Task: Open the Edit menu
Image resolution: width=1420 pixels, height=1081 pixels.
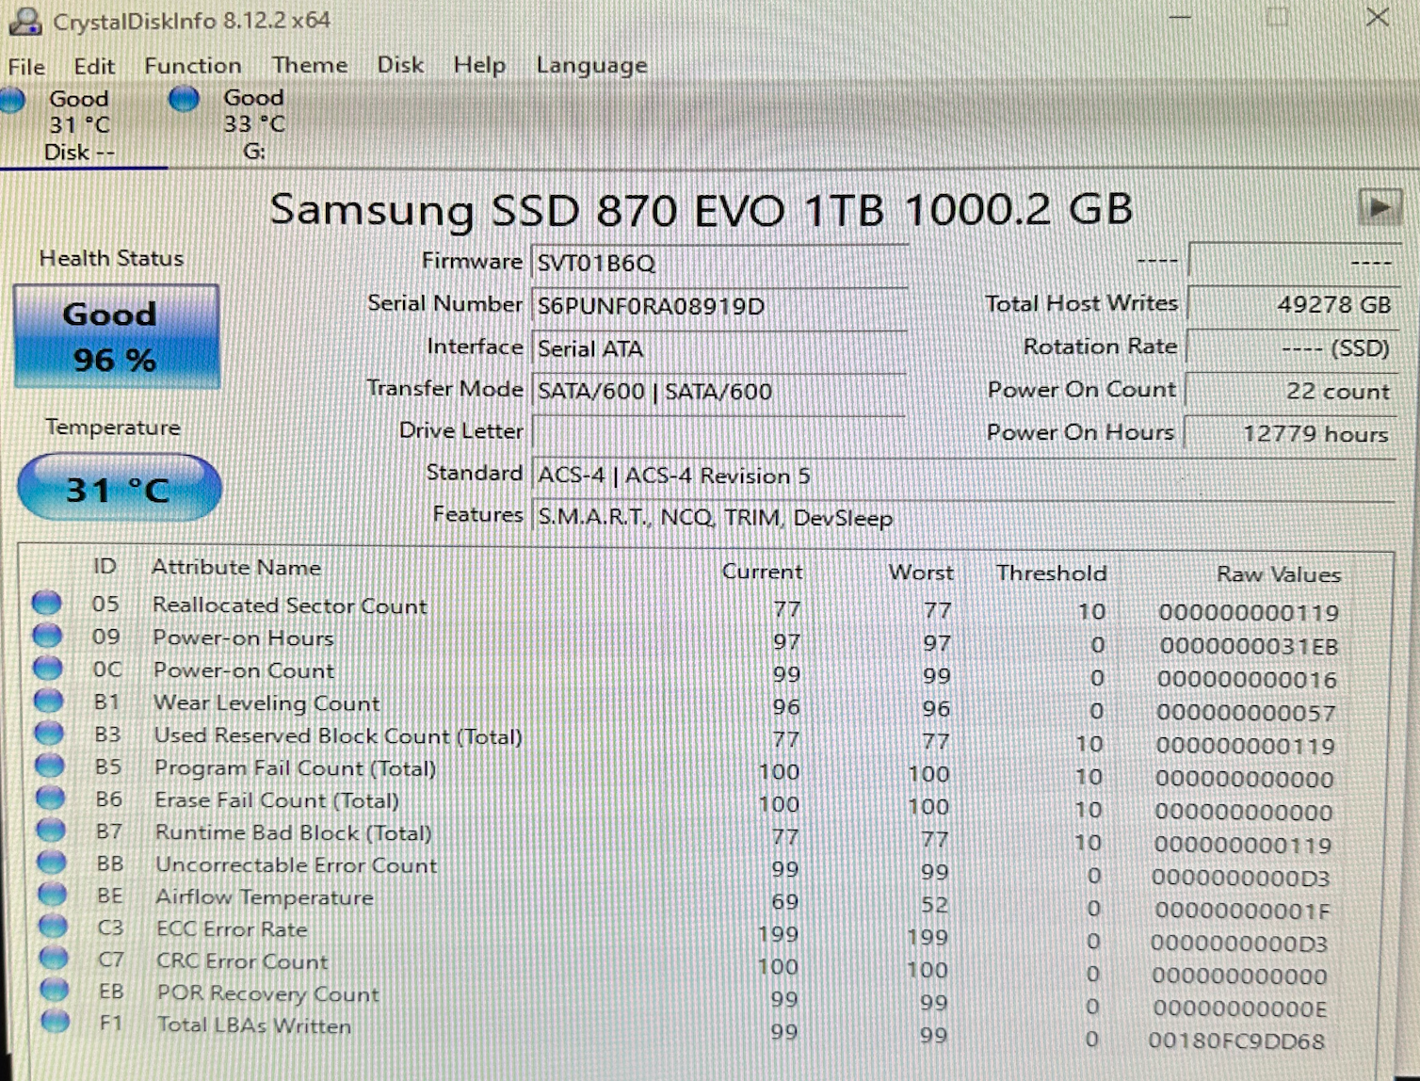Action: pos(94,67)
